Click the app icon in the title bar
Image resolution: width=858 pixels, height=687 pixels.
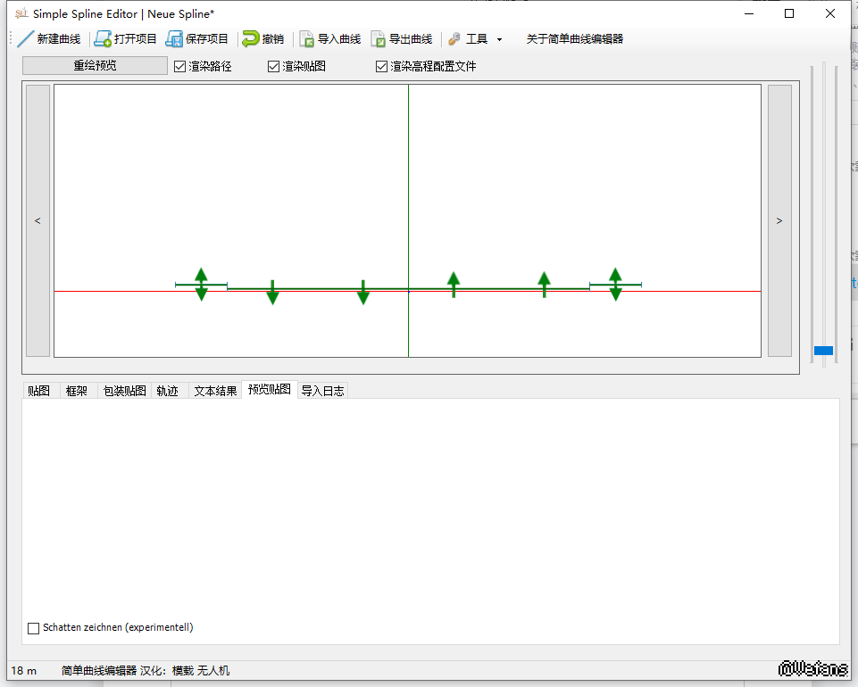tap(21, 13)
